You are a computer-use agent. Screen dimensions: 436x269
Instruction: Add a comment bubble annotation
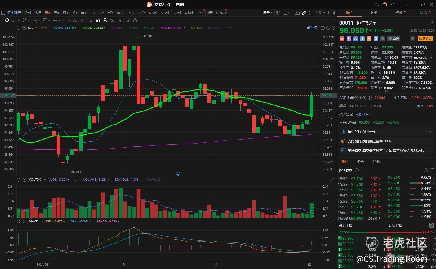point(82,20)
